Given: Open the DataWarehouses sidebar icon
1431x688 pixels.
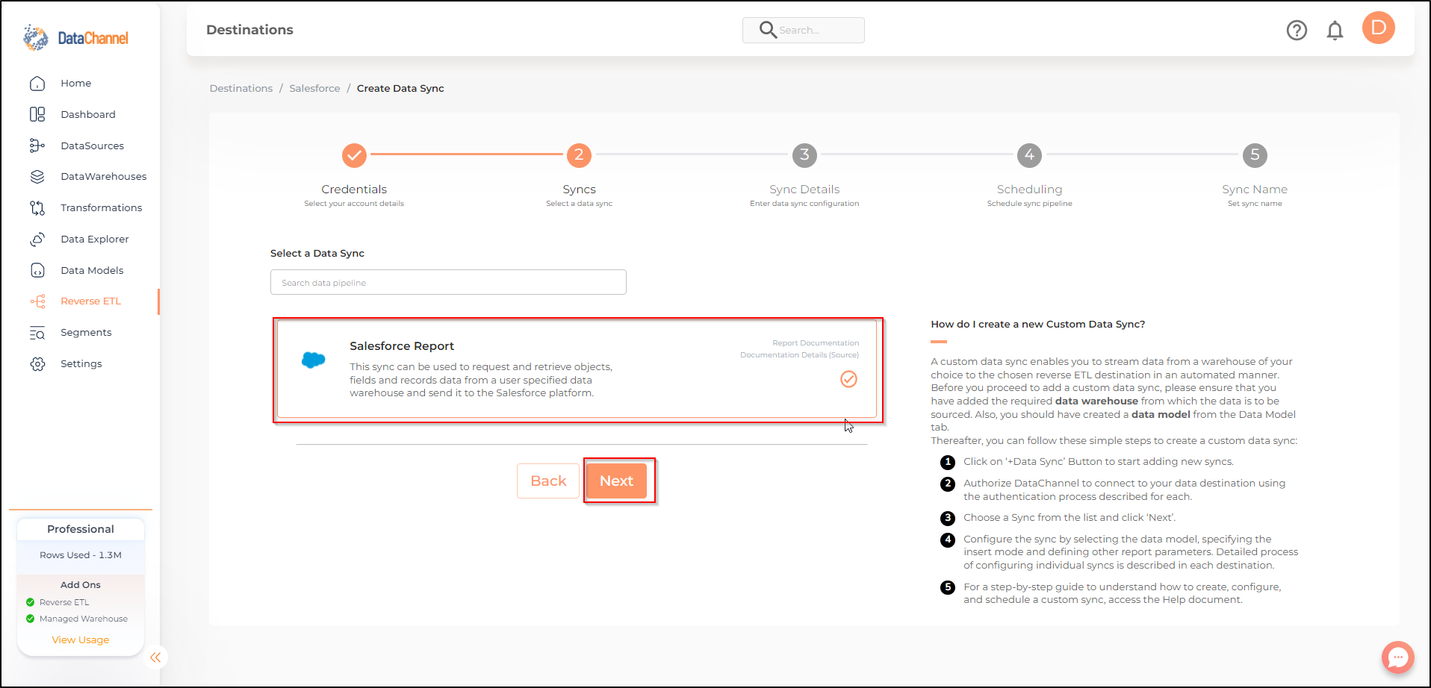Looking at the screenshot, I should point(37,177).
